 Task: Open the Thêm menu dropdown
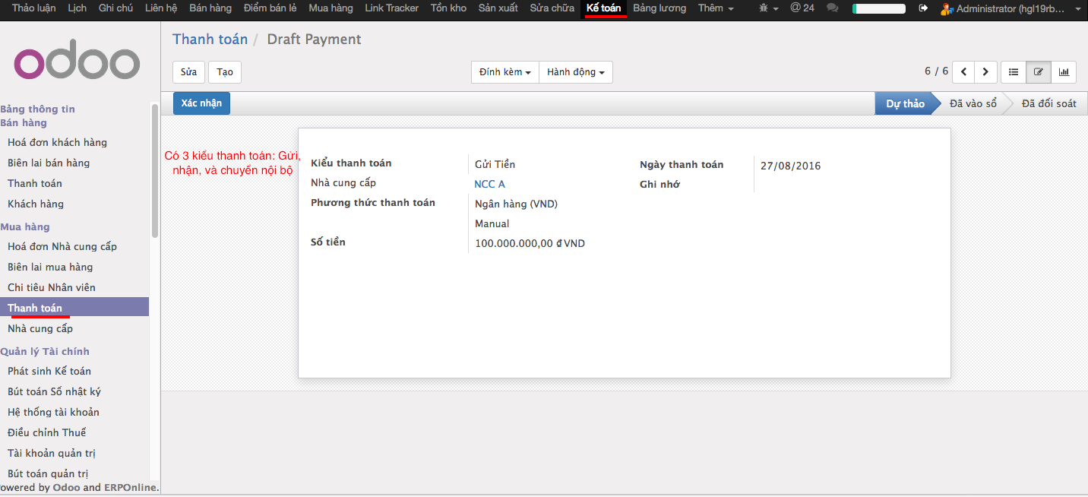716,8
